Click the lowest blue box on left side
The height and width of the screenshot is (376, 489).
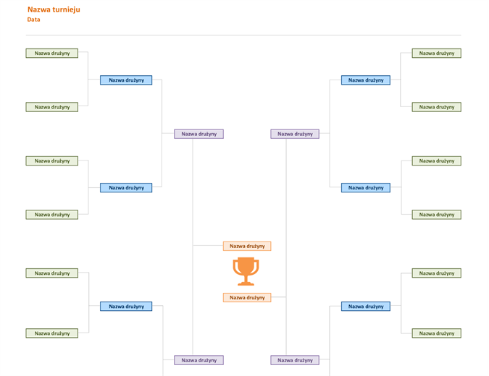click(126, 307)
